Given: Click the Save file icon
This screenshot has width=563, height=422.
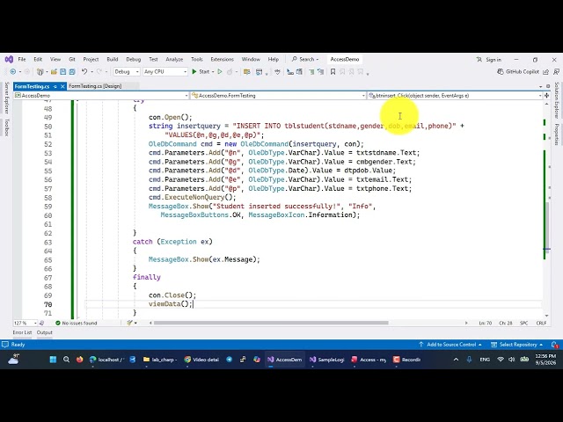Looking at the screenshot, I should pos(62,72).
